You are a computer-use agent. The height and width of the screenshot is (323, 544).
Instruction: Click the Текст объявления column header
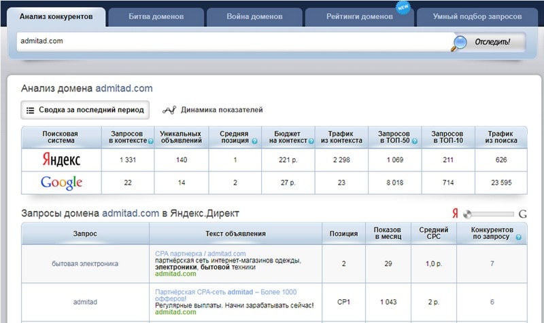(235, 233)
